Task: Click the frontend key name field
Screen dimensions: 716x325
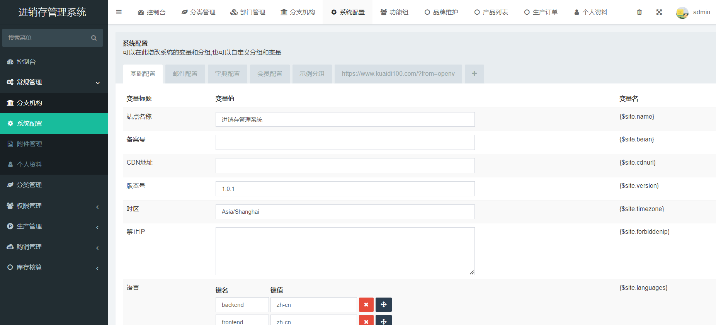Action: (242, 320)
